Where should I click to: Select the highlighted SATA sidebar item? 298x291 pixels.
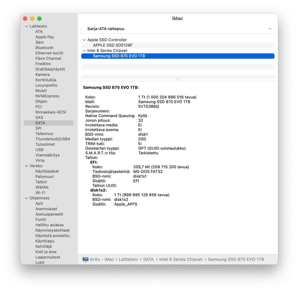pos(49,123)
